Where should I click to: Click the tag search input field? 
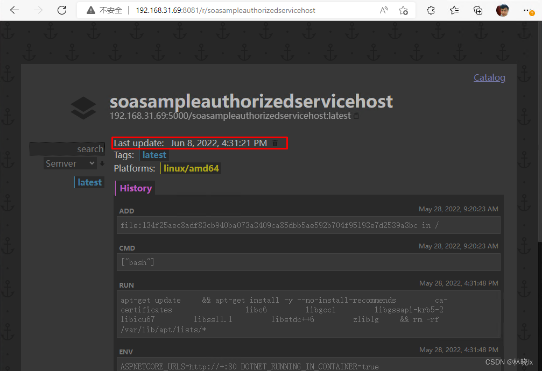click(67, 149)
